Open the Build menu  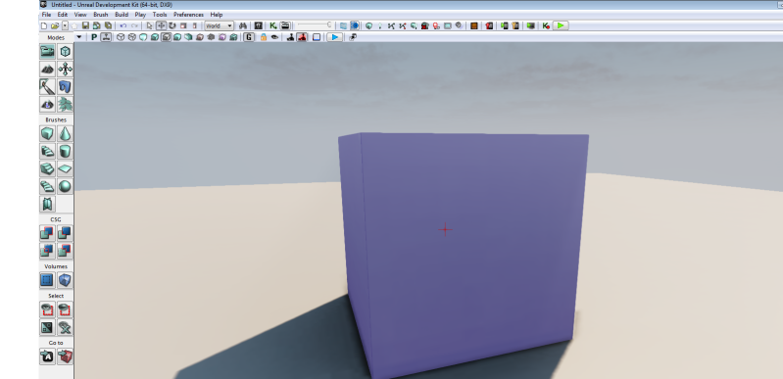pos(122,15)
